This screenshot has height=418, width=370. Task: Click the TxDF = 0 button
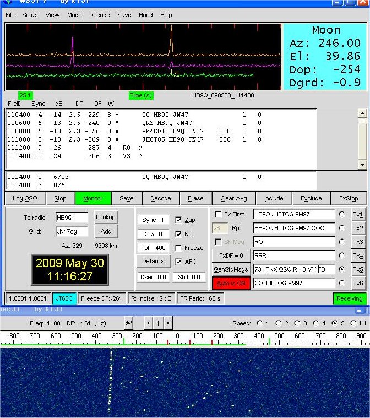pos(231,256)
